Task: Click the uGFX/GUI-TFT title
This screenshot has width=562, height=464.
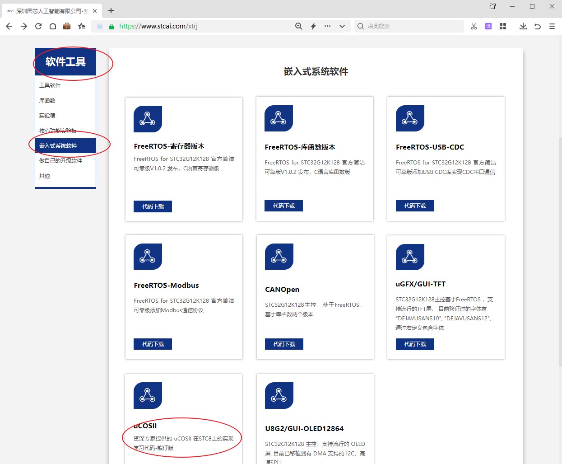Action: click(x=421, y=284)
